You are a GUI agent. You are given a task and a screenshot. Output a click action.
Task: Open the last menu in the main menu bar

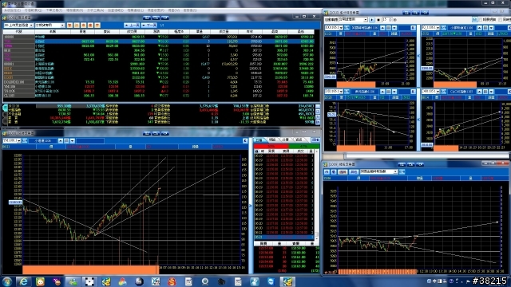[190, 10]
